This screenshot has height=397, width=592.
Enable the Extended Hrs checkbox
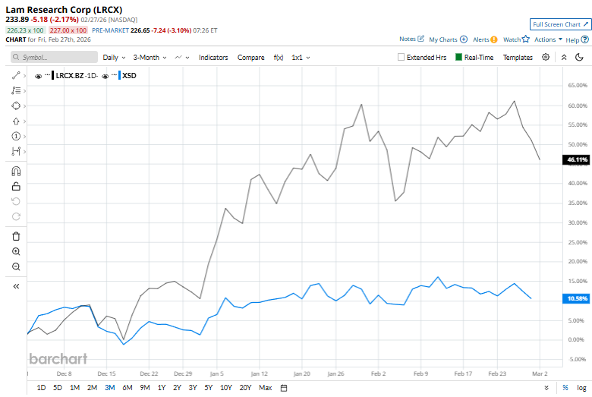coord(401,57)
